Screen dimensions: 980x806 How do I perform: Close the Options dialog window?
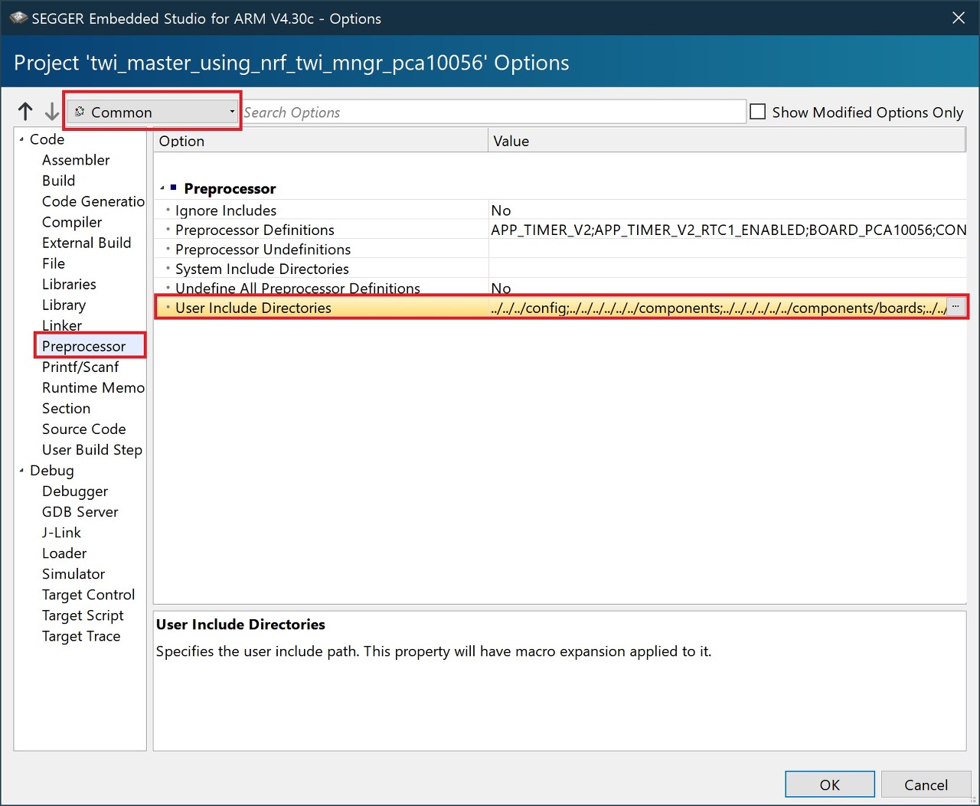[x=959, y=18]
